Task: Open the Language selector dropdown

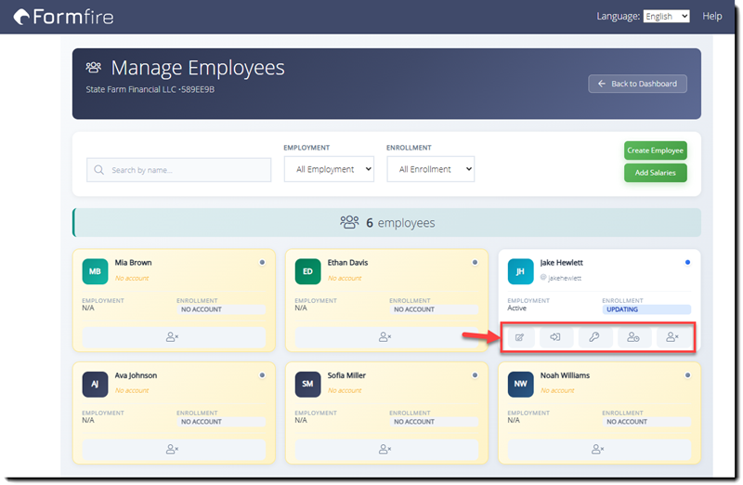Action: click(666, 16)
